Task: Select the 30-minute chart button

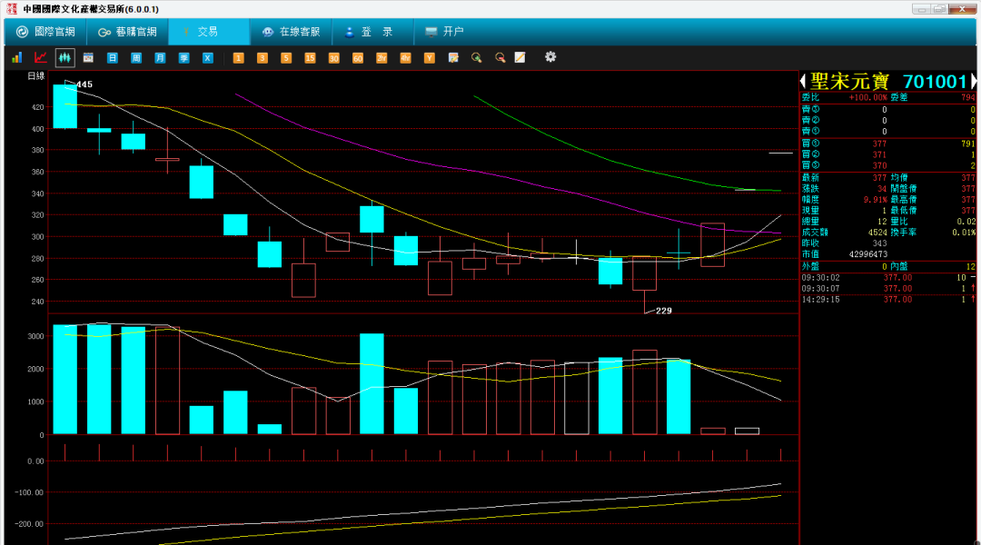Action: pyautogui.click(x=333, y=57)
